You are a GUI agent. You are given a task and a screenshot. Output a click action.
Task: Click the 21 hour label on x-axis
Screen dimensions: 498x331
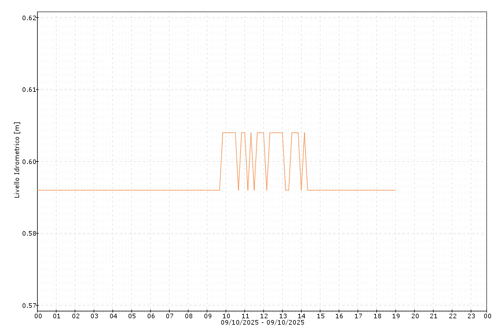pos(434,316)
